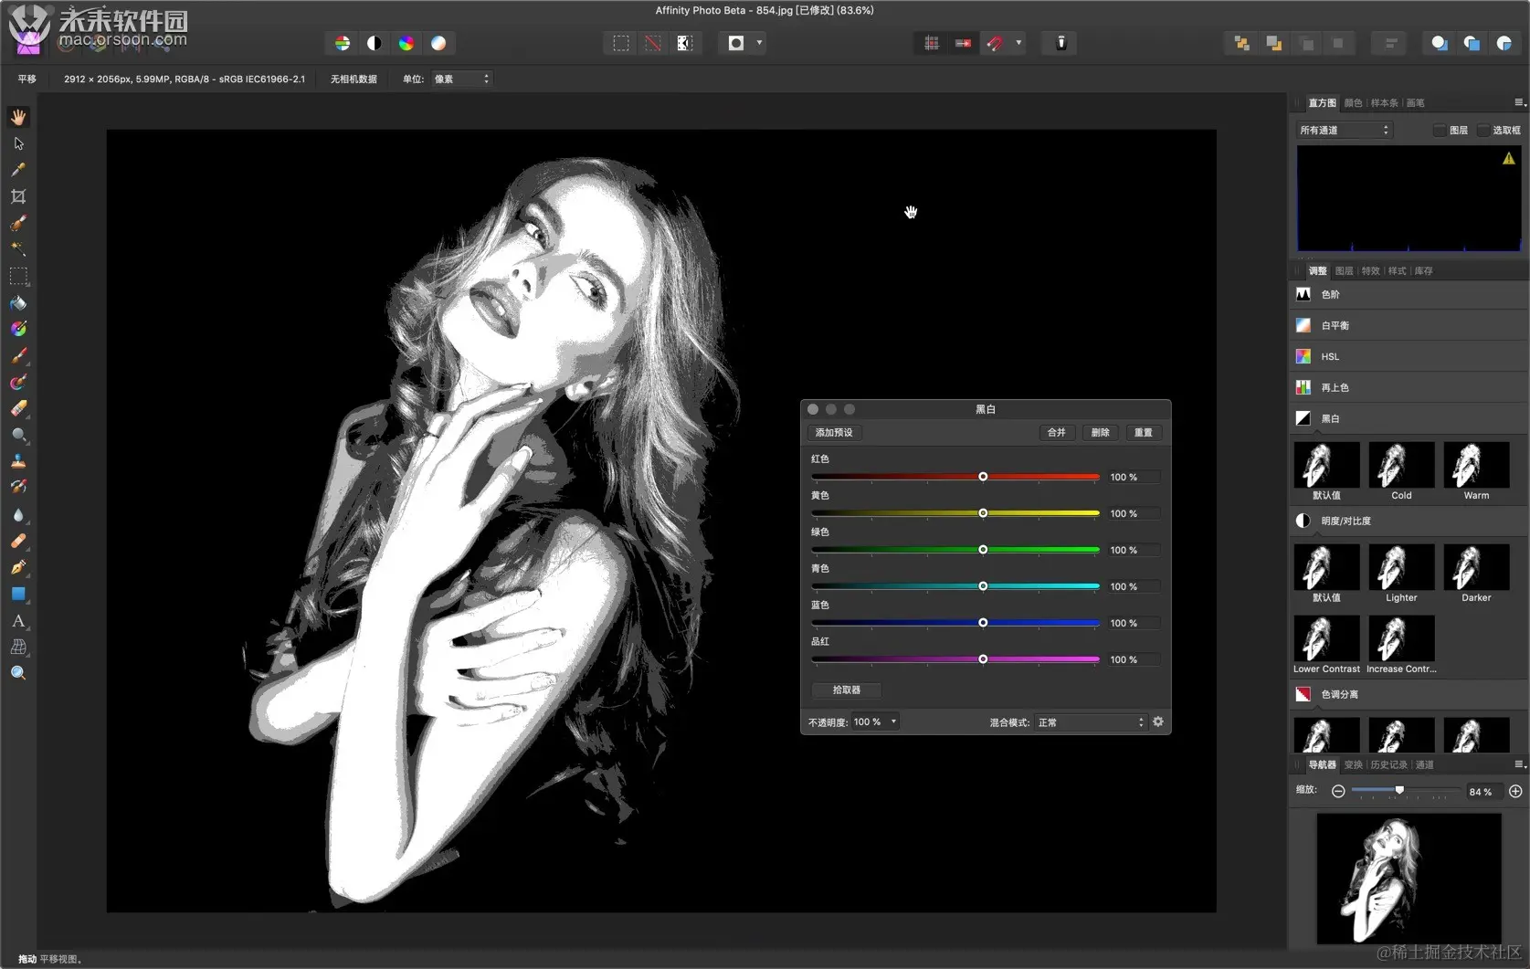The width and height of the screenshot is (1530, 969).
Task: Select the Crop tool in left toolbar
Action: tap(18, 196)
